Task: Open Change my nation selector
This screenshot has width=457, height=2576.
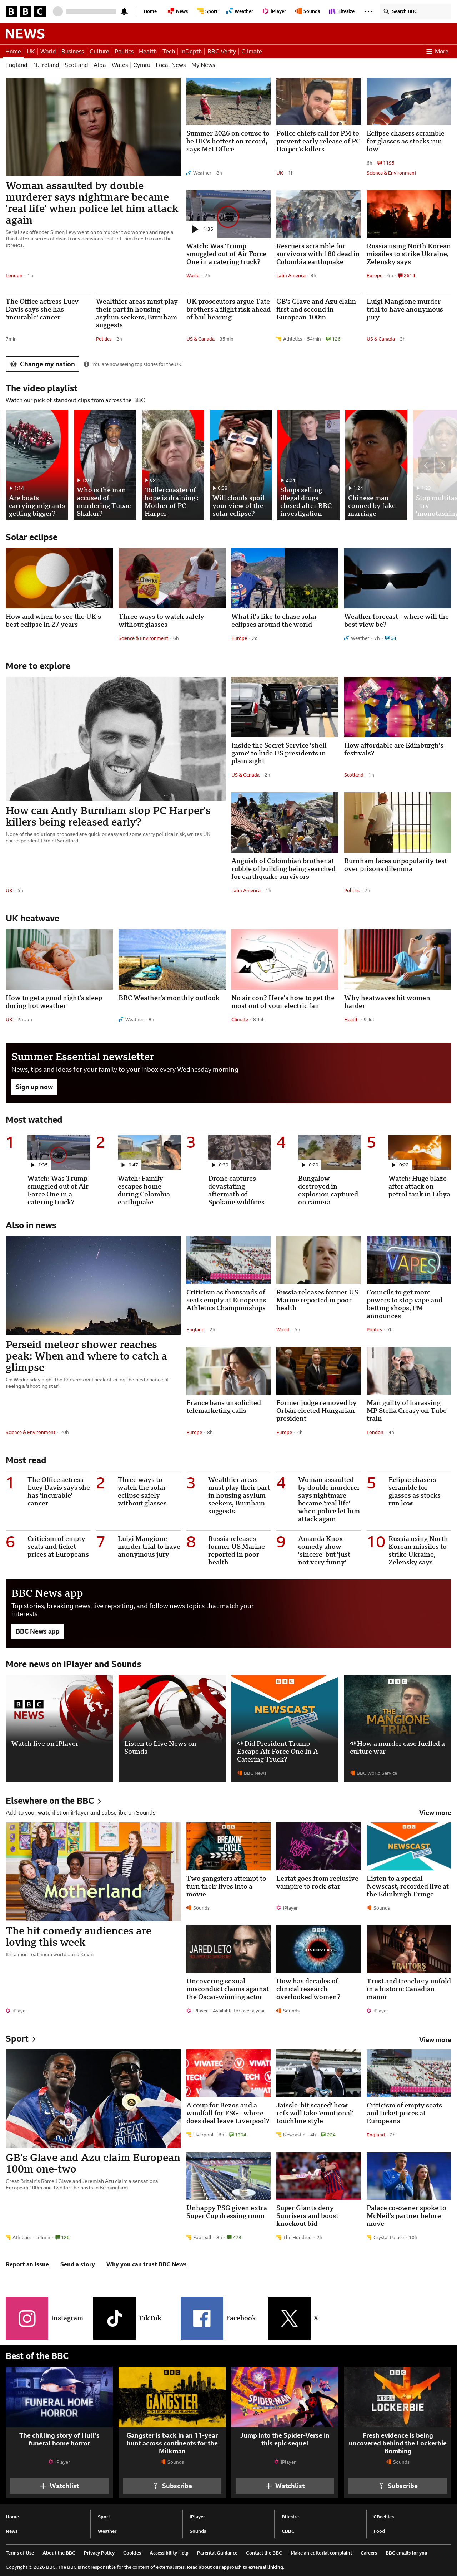Action: (x=43, y=364)
